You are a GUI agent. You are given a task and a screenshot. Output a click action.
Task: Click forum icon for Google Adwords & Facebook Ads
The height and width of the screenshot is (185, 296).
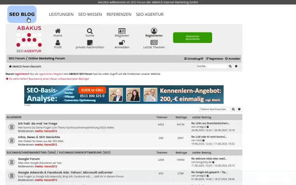tap(11, 176)
